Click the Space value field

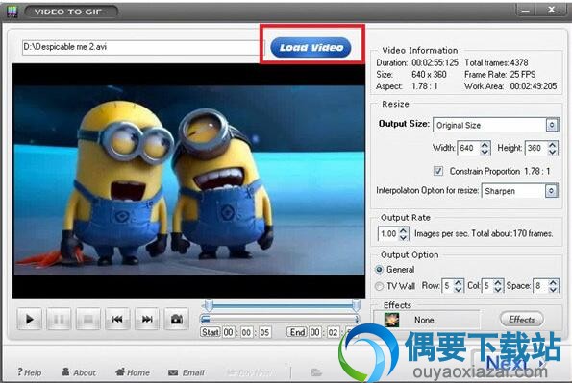pos(540,286)
